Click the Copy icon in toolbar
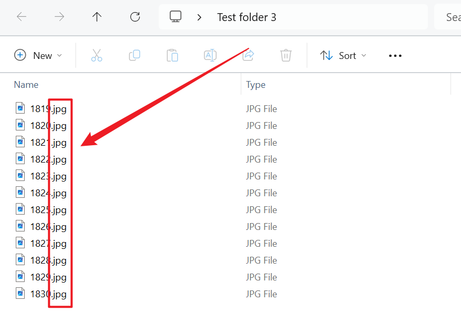The image size is (461, 312). pos(135,55)
